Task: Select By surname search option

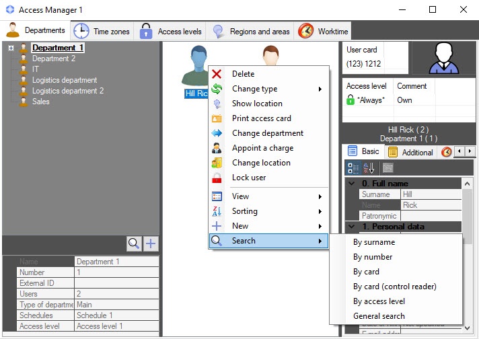Action: (374, 242)
